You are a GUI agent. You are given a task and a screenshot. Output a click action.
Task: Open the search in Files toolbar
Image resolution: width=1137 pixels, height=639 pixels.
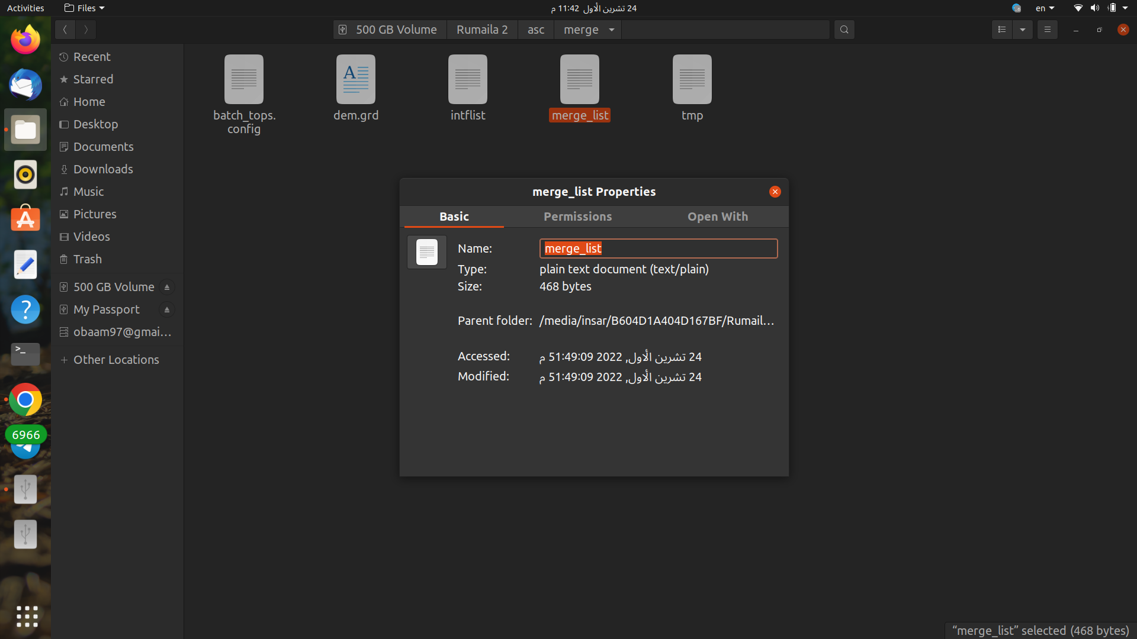tap(843, 29)
